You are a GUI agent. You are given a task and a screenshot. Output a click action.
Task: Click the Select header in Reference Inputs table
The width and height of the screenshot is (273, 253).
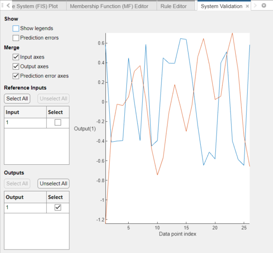click(x=58, y=112)
